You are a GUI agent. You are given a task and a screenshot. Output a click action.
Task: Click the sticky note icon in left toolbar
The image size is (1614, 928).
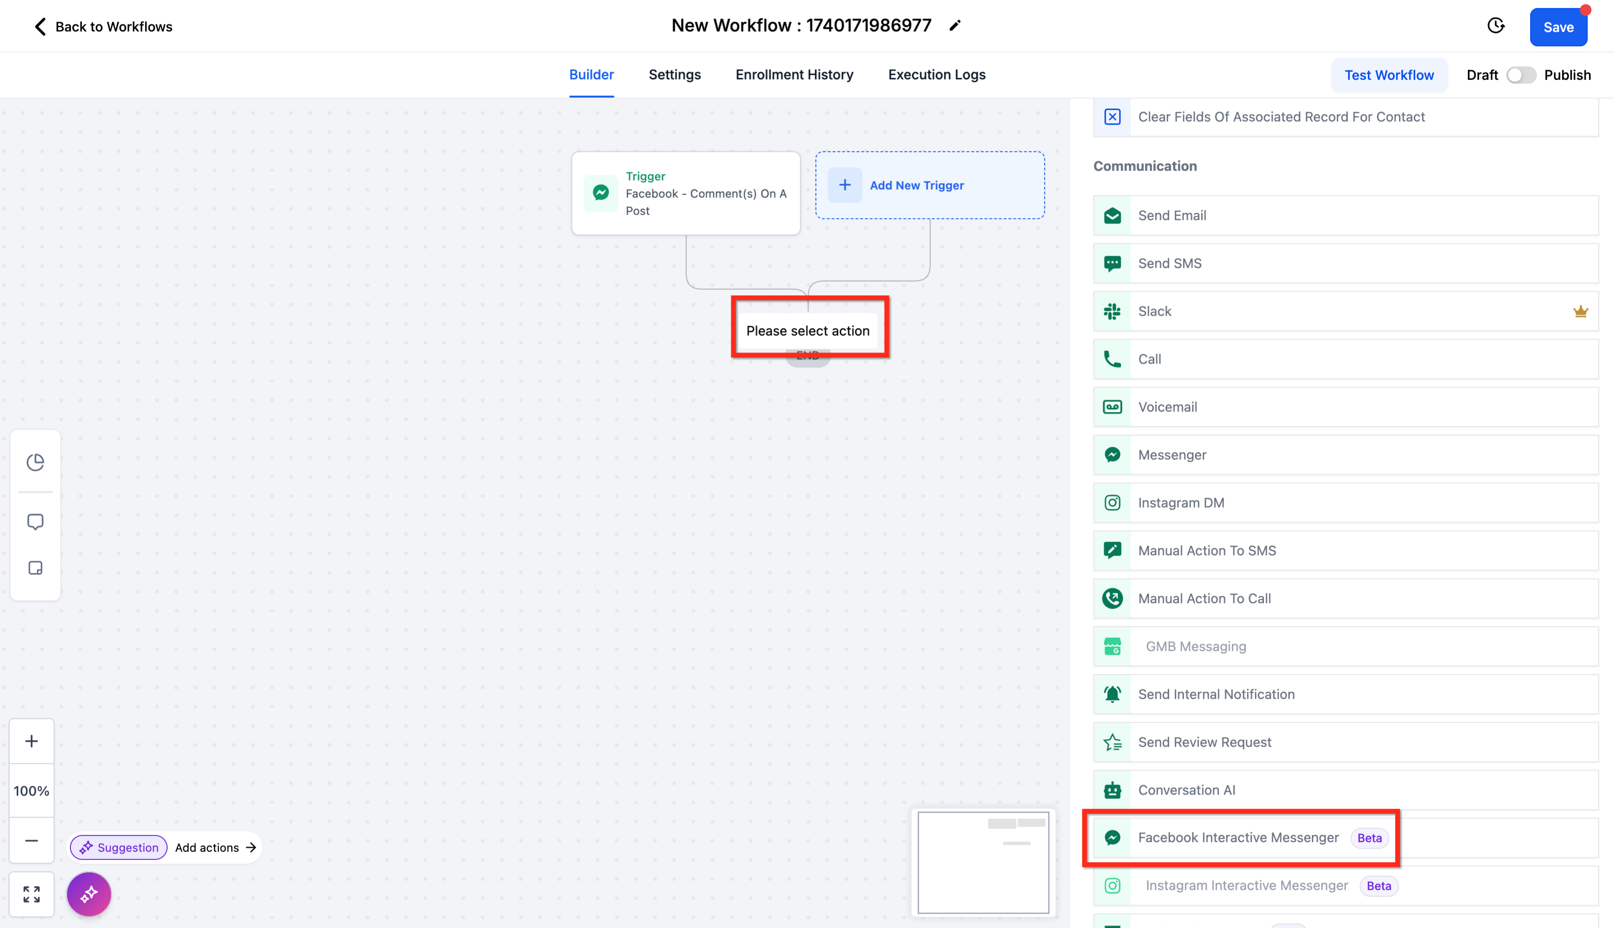click(35, 568)
